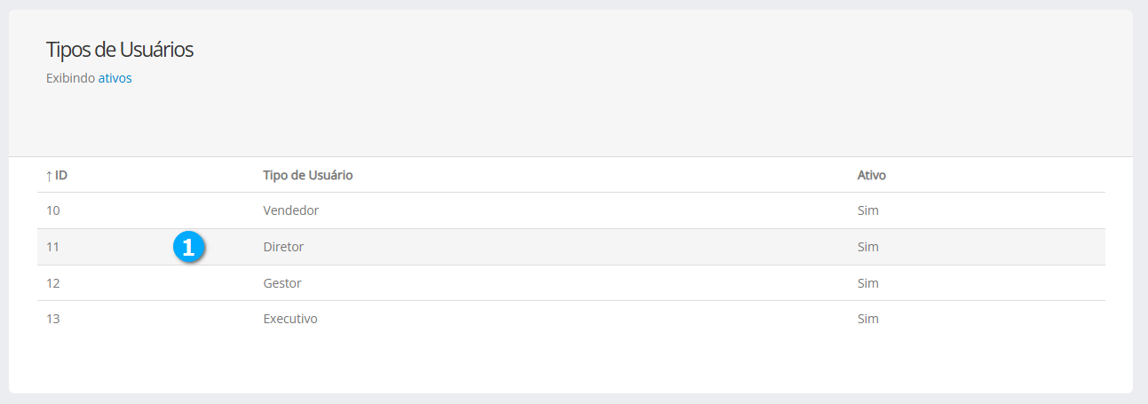
Task: Sort by the ID column header
Action: click(x=61, y=176)
